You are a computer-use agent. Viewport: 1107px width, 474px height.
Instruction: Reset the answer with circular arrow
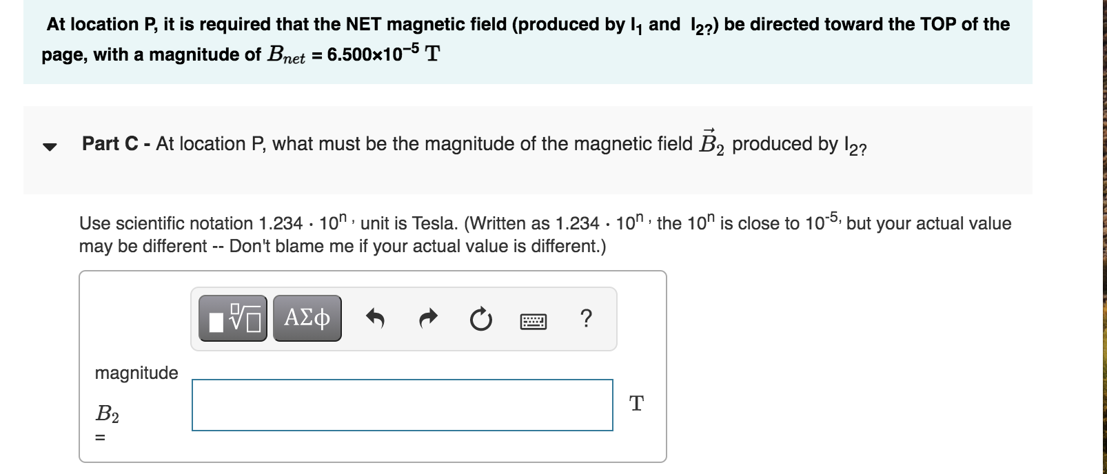point(480,320)
